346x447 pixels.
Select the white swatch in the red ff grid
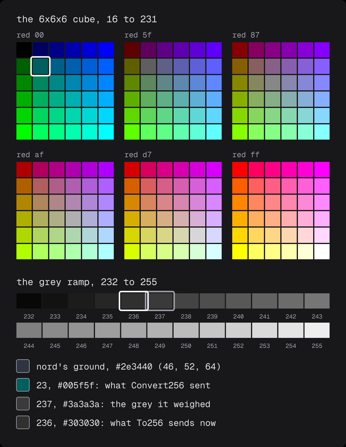tap(322, 252)
